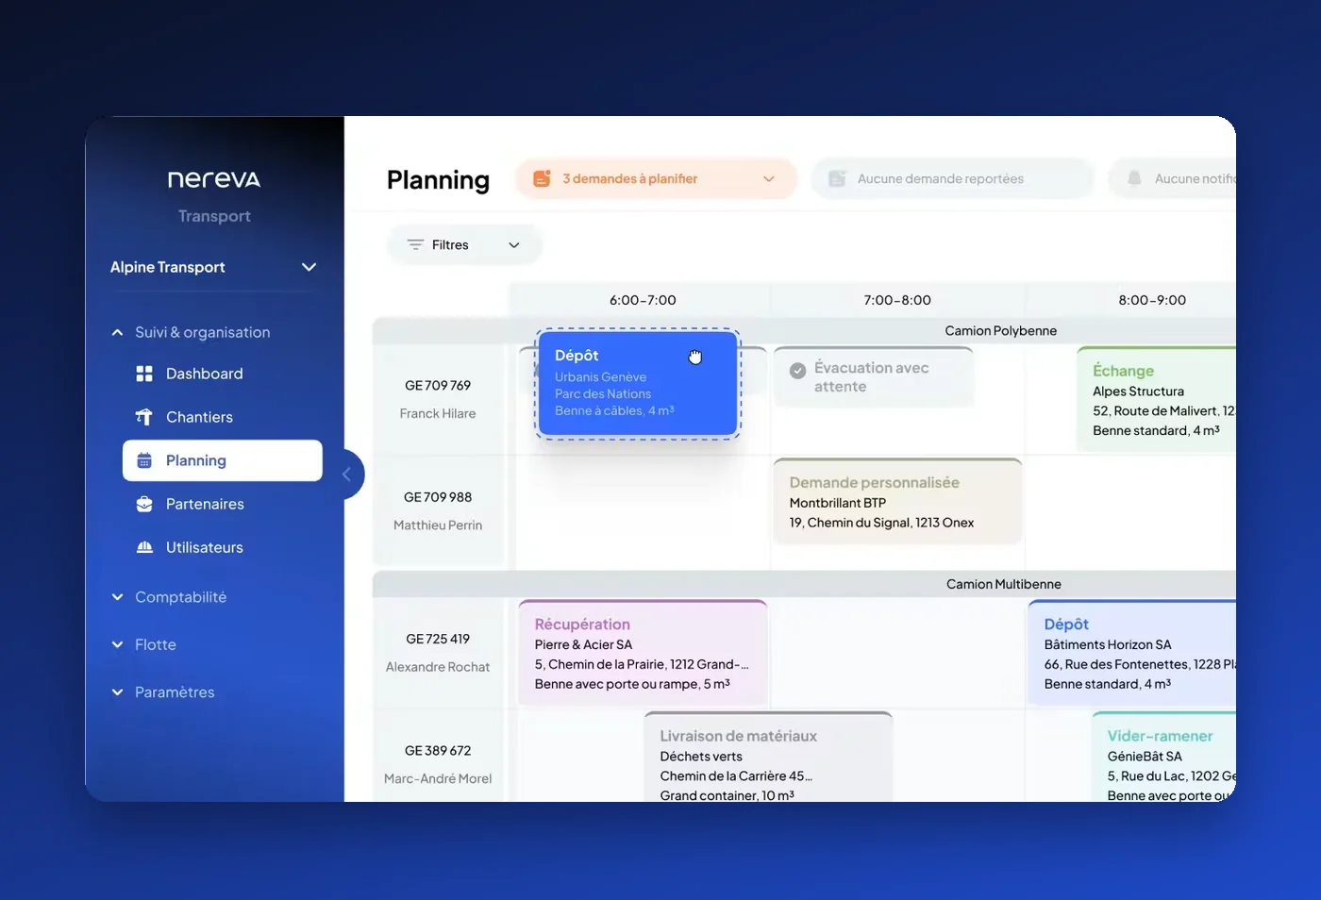Viewport: 1321px width, 900px height.
Task: Open the Partenaires page
Action: click(223, 504)
